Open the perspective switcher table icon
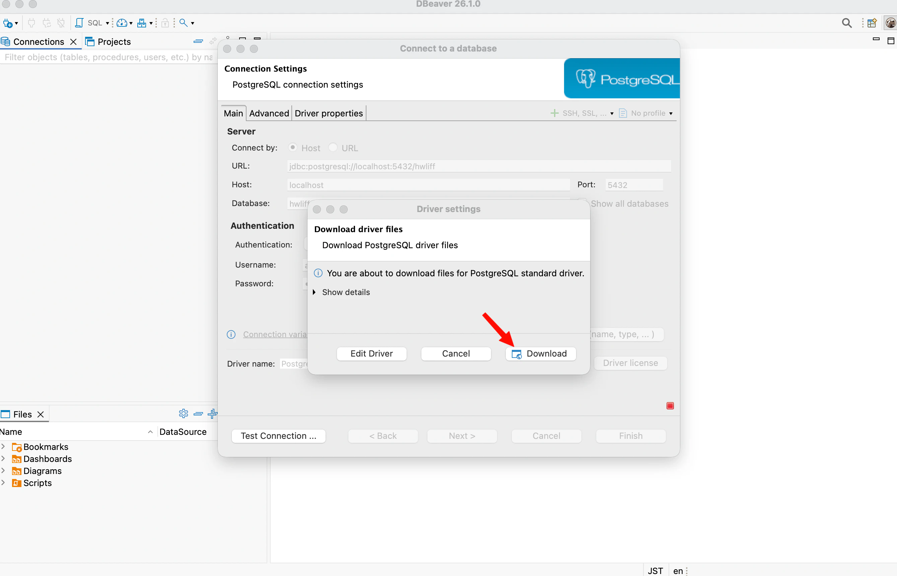This screenshot has width=897, height=576. [x=872, y=23]
